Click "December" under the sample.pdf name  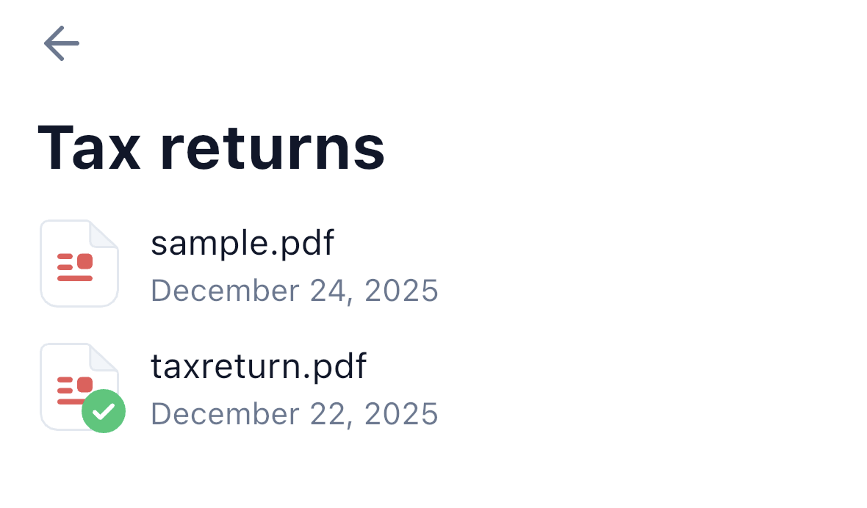tap(225, 291)
